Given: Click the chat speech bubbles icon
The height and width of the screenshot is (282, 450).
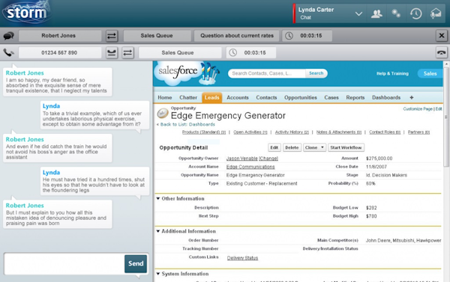Looking at the screenshot, I should 8,36.
